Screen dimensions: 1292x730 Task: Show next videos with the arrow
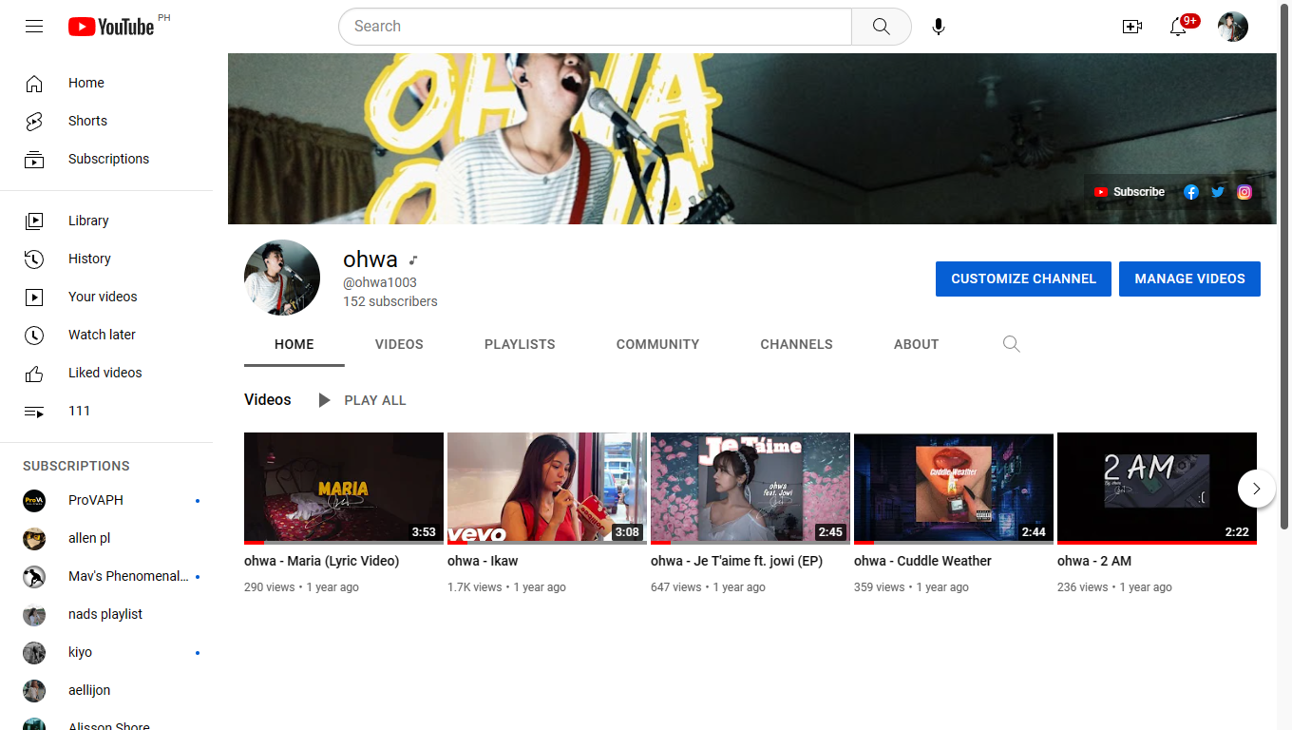click(1257, 489)
